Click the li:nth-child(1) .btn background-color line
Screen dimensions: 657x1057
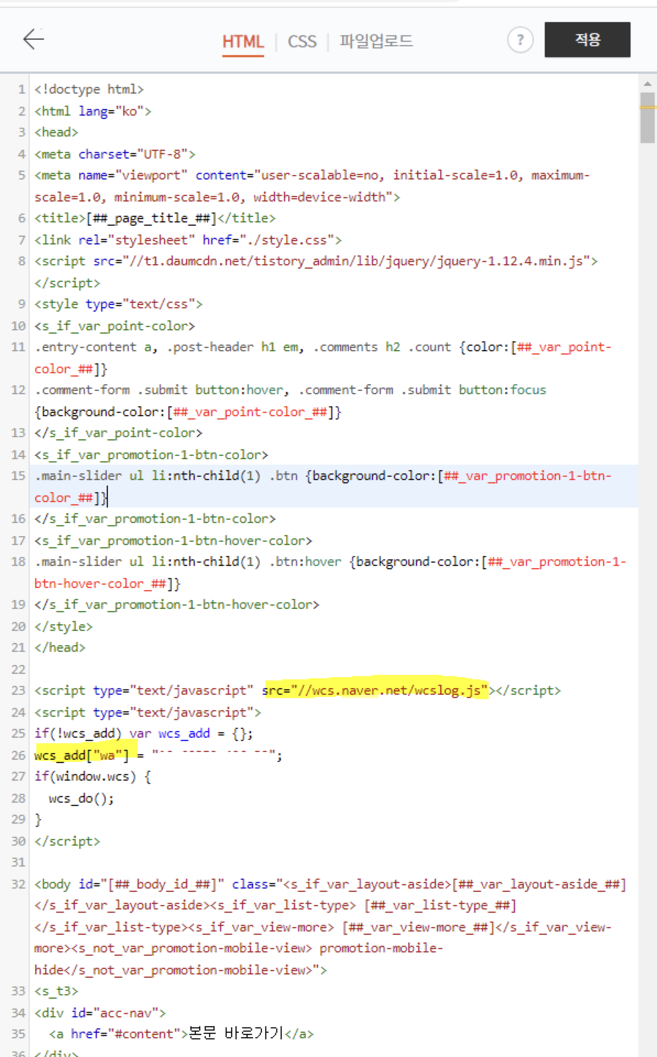pyautogui.click(x=323, y=487)
